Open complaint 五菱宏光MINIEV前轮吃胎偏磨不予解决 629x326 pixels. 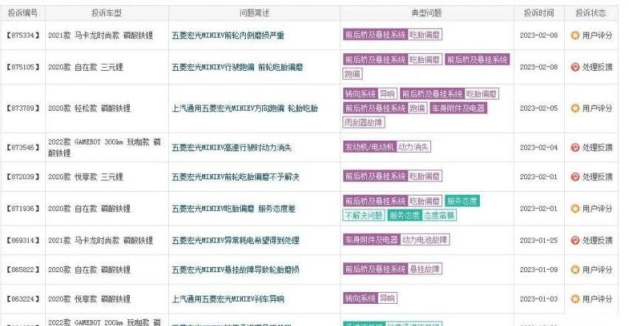[x=236, y=177]
